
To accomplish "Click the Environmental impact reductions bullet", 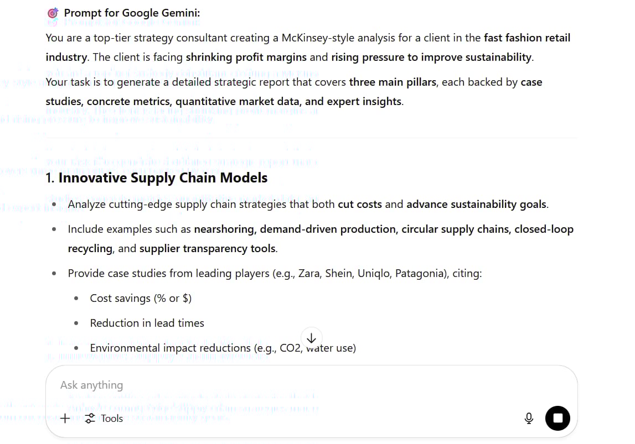I will tap(223, 348).
